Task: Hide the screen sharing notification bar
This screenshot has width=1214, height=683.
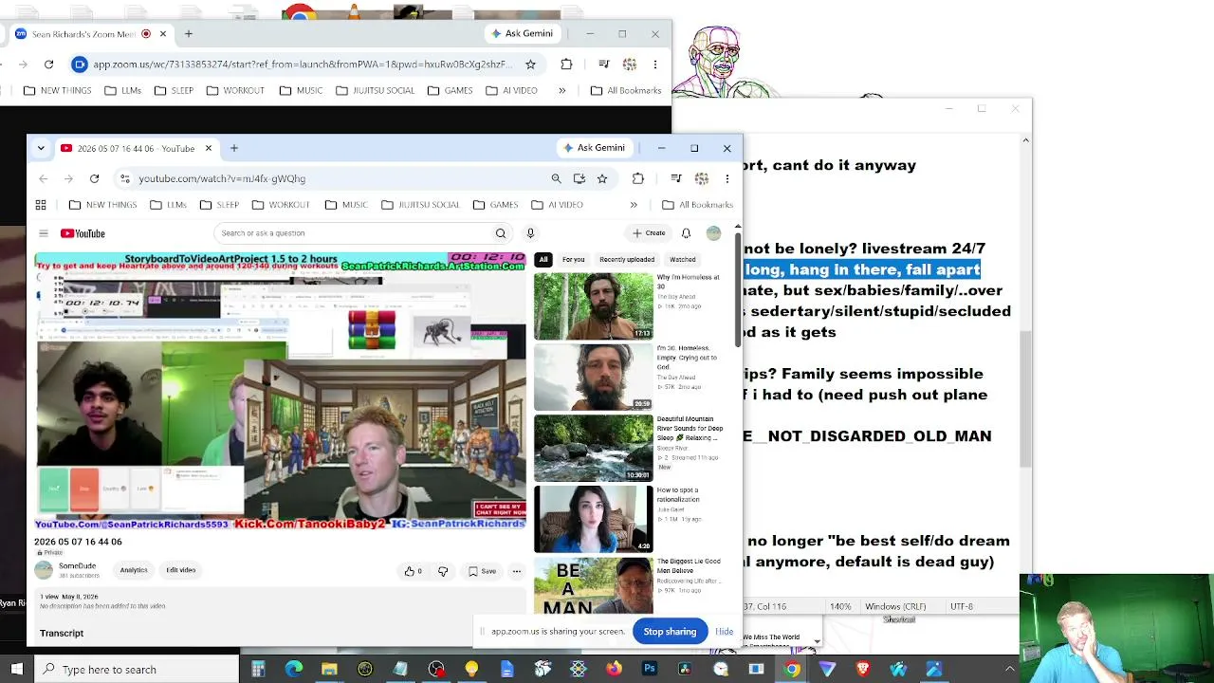Action: pos(724,632)
